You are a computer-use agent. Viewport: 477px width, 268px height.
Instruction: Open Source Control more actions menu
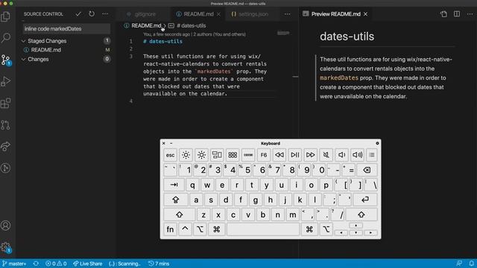coord(105,14)
